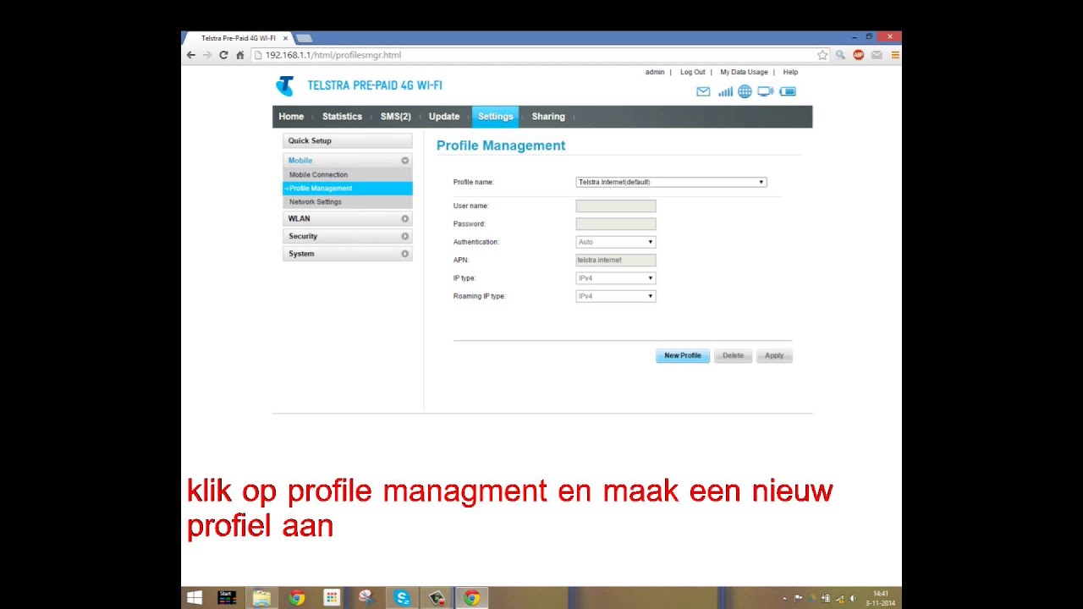Expand the WLAN section
Viewport: 1083px width, 609px height.
348,218
